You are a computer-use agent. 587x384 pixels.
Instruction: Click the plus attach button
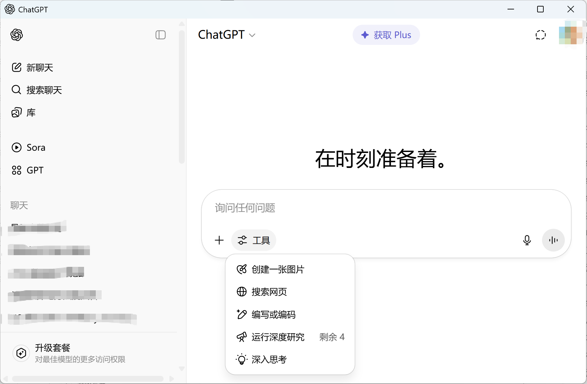pyautogui.click(x=219, y=240)
